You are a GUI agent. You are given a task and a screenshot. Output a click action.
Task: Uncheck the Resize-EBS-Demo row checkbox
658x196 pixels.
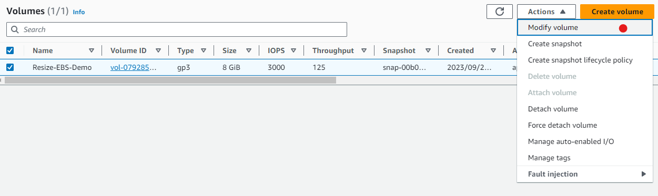coord(10,67)
